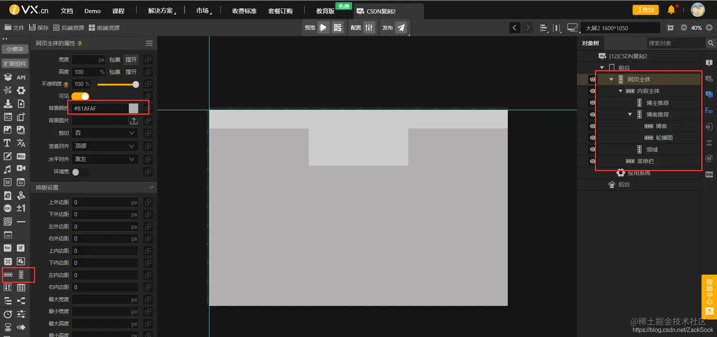
Task: Switch to the 扩展组件 tab
Action: pos(15,64)
